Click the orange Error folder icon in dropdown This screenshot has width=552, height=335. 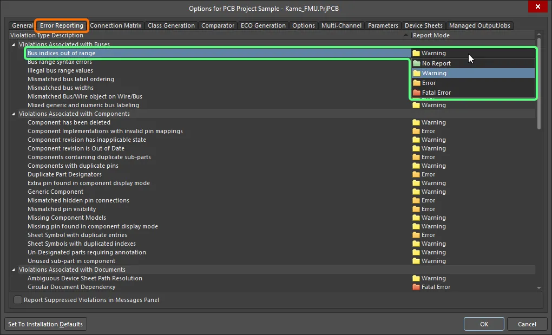pyautogui.click(x=417, y=83)
